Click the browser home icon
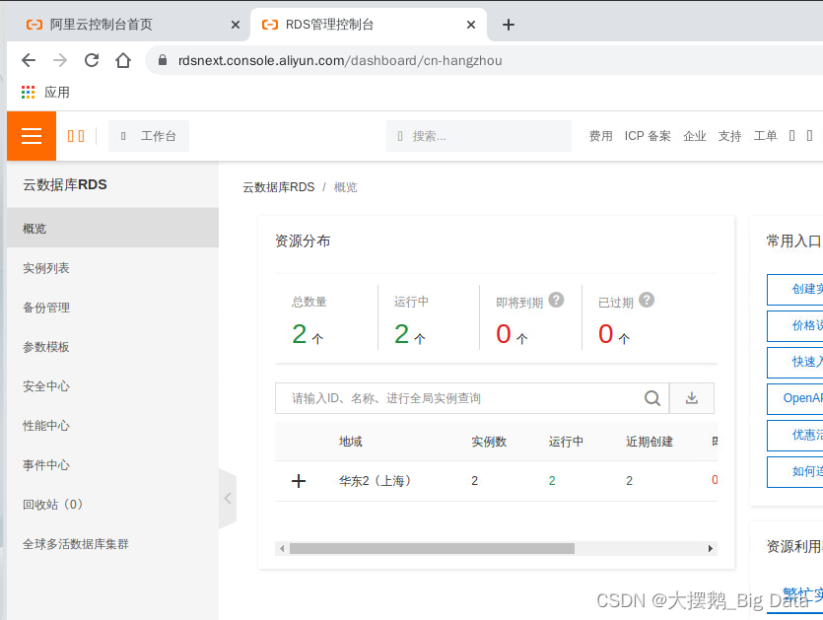The image size is (823, 620). (x=123, y=60)
